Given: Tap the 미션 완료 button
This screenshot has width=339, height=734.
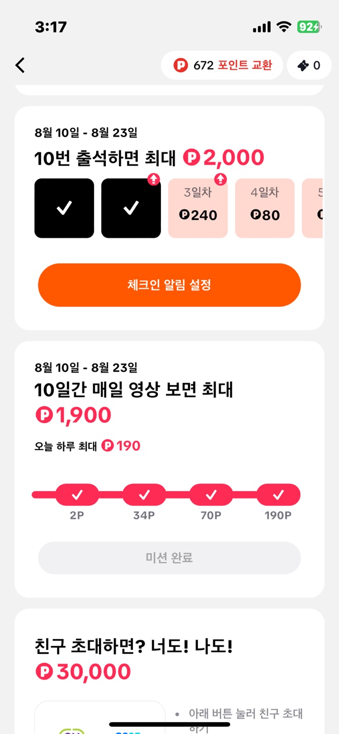Looking at the screenshot, I should (x=169, y=558).
